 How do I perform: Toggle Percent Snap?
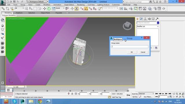(x=90, y=9)
